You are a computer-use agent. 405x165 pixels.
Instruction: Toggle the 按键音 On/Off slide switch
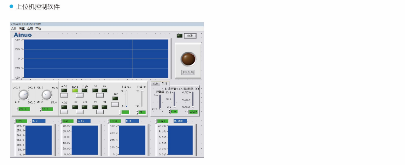click(160, 102)
